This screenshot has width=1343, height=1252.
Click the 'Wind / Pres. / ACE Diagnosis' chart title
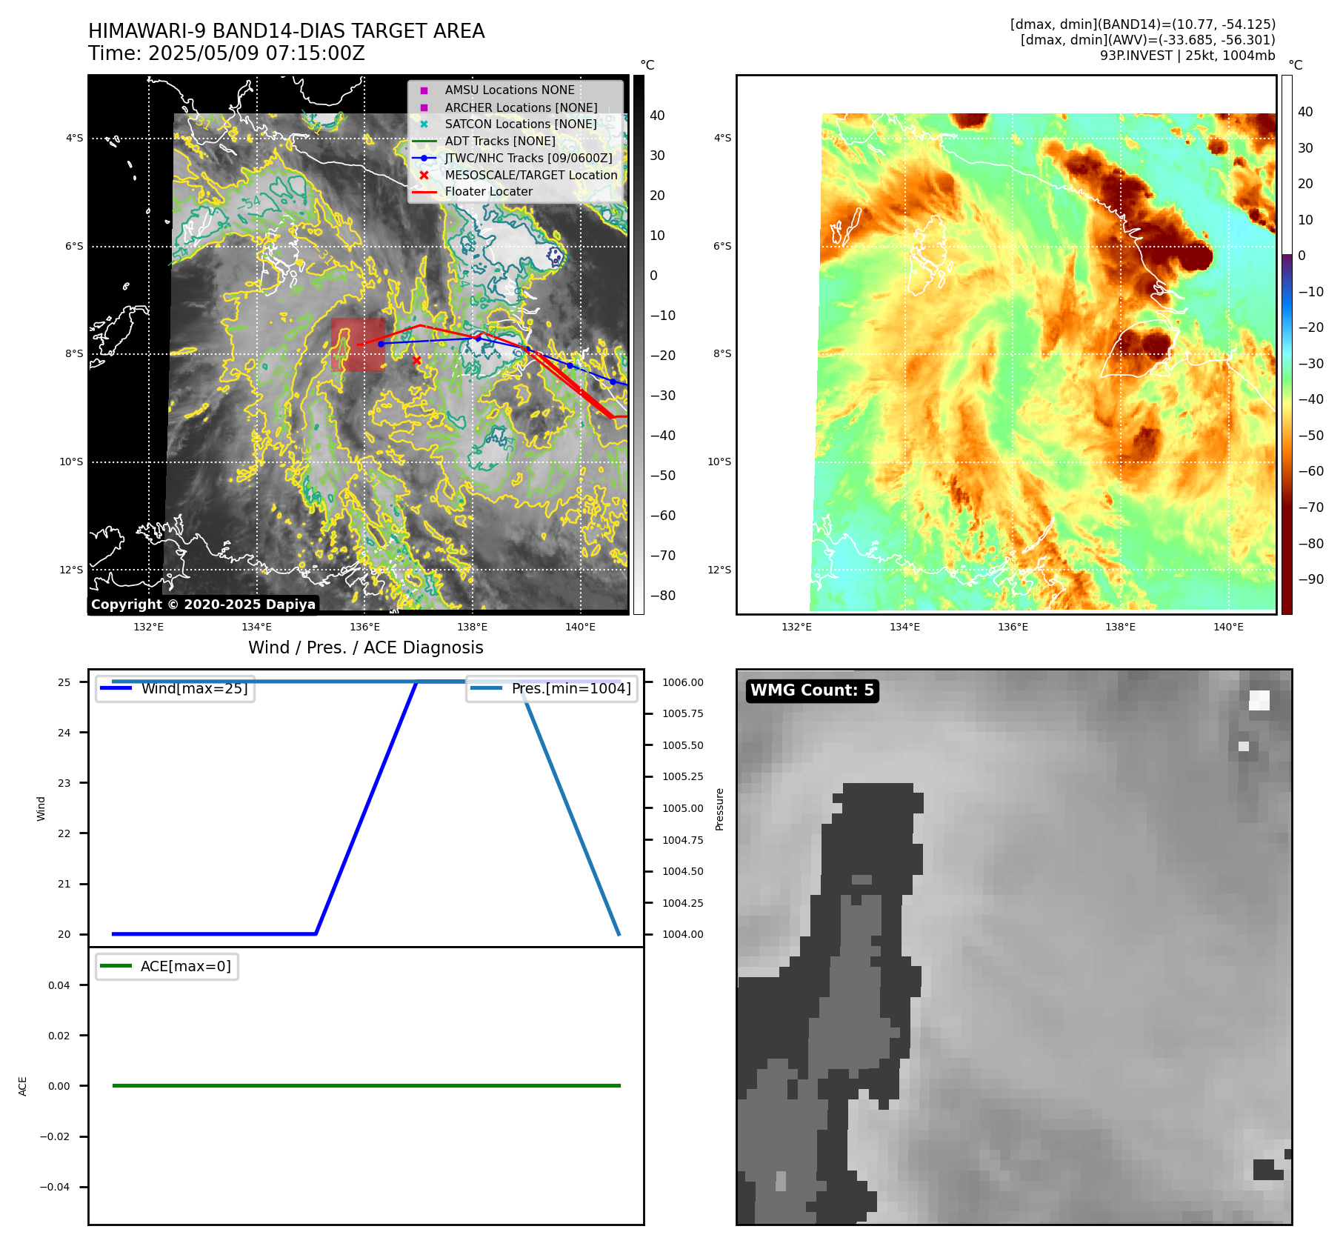point(366,647)
